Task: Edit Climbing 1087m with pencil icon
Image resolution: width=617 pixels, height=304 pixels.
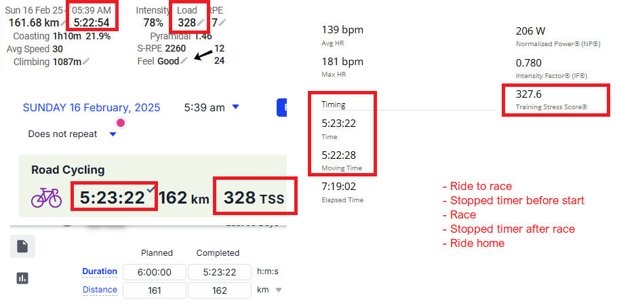Action: [x=86, y=62]
